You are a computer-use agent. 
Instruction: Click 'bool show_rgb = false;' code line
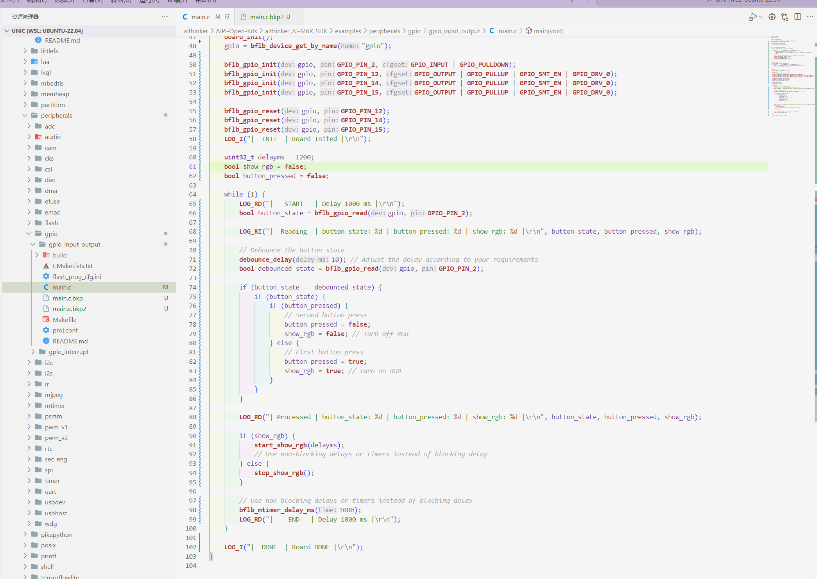point(265,166)
